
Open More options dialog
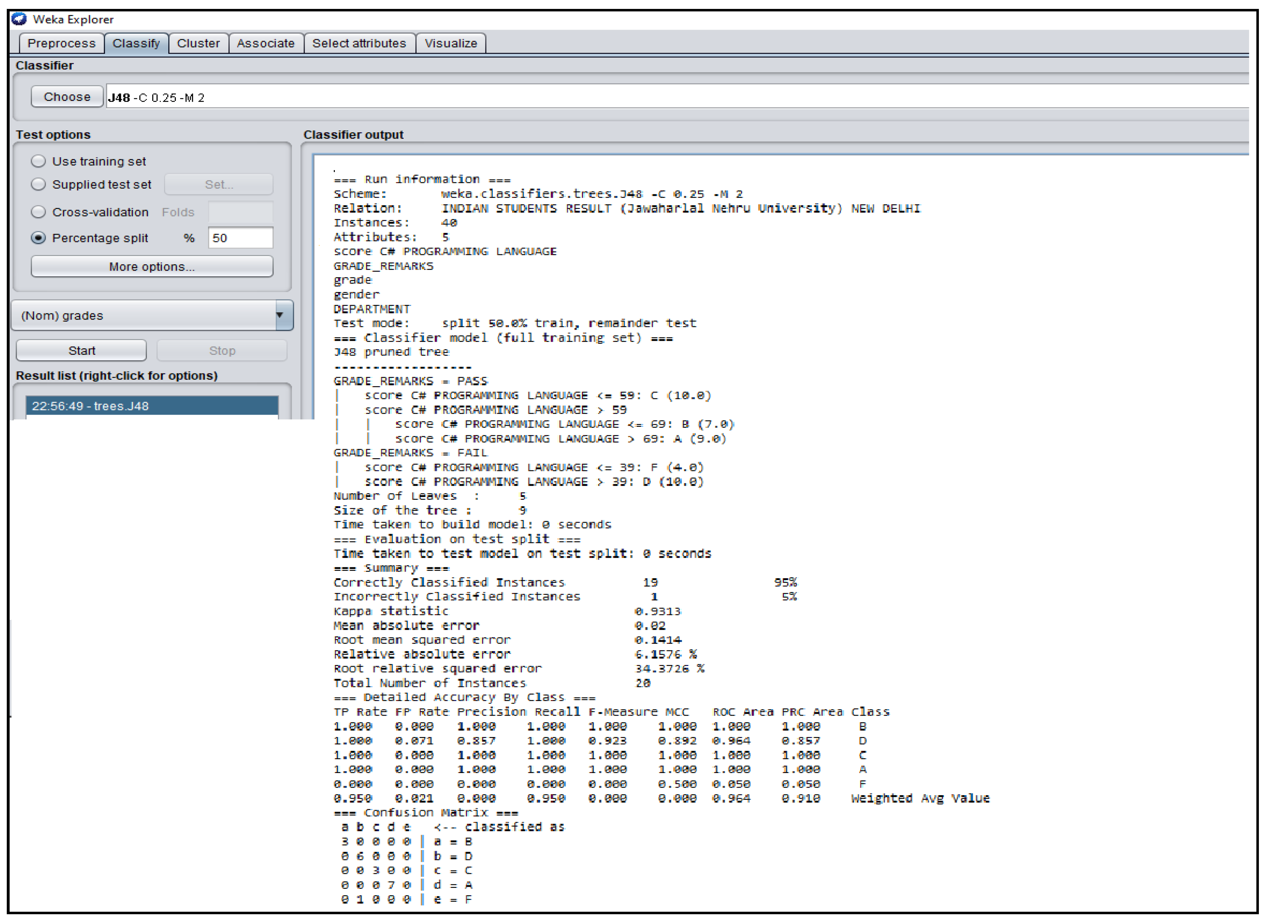click(152, 267)
